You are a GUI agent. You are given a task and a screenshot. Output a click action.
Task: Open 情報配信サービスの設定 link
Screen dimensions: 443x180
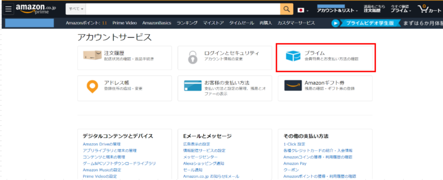click(x=204, y=151)
